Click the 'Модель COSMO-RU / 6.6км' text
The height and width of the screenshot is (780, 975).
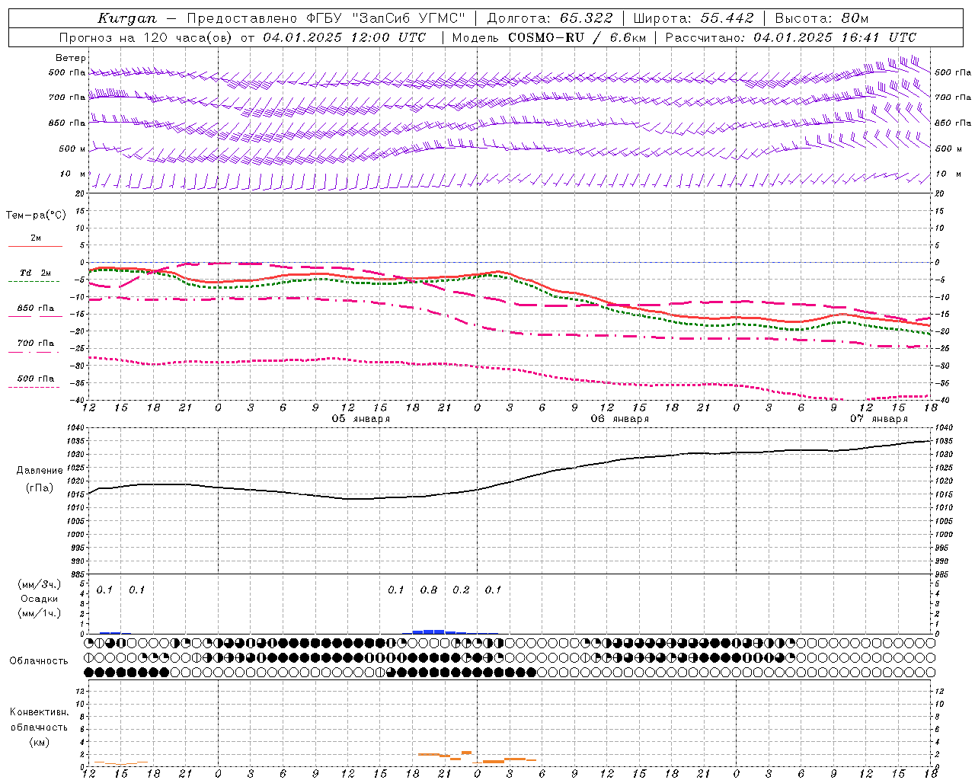548,37
